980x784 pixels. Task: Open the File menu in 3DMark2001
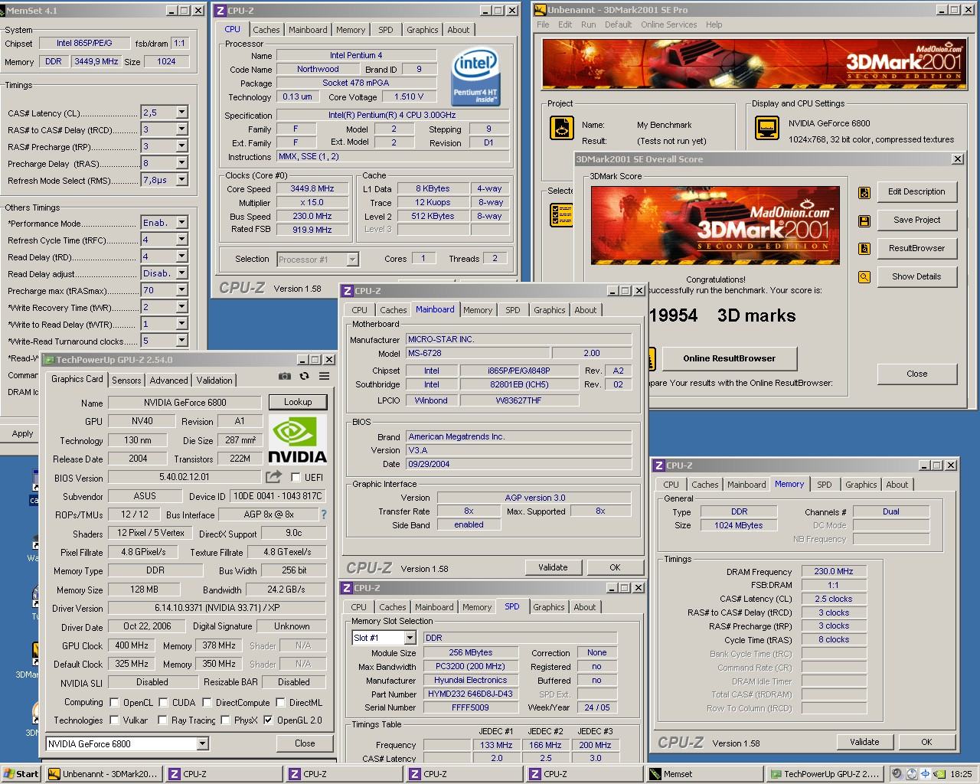(x=543, y=24)
